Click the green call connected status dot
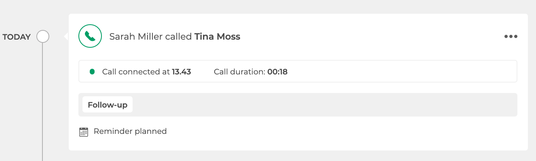 coord(92,72)
